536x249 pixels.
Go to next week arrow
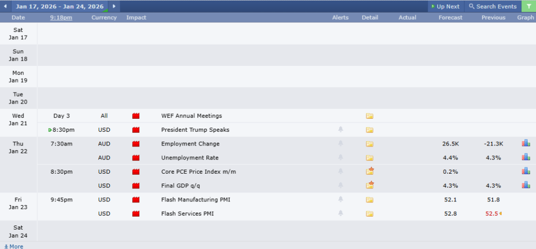(114, 6)
